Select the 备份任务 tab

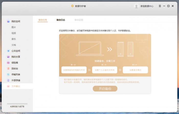pos(43,20)
